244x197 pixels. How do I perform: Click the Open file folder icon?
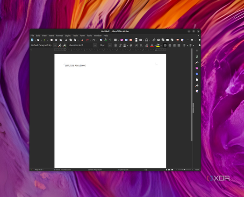38,40
